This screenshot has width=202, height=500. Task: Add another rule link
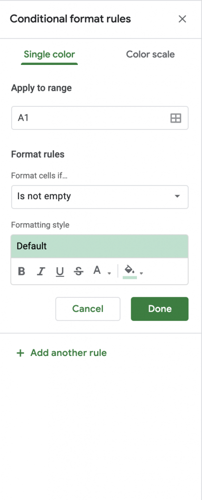point(68,353)
